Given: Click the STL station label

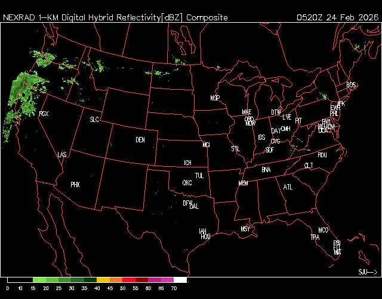Looking at the screenshot, I should pyautogui.click(x=236, y=148).
